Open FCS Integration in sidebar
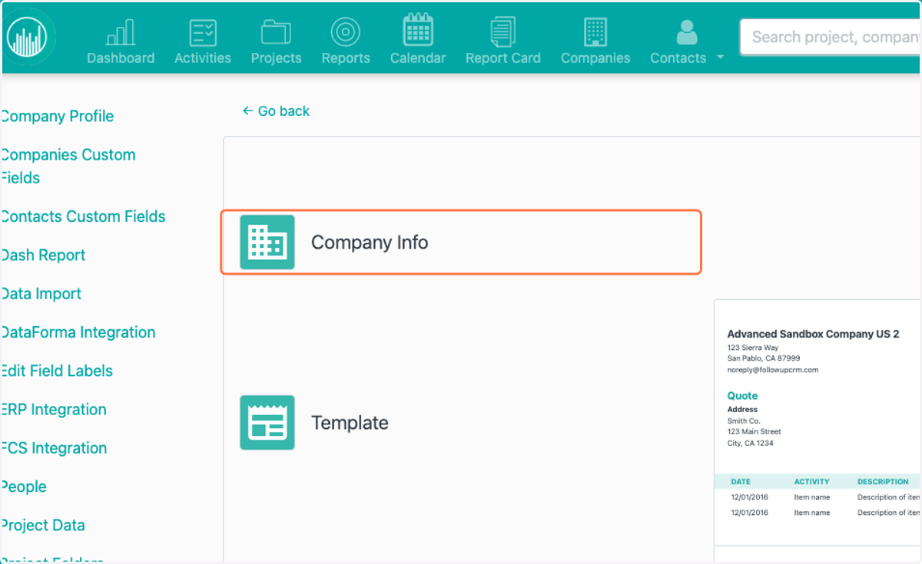The width and height of the screenshot is (922, 564). click(x=54, y=448)
